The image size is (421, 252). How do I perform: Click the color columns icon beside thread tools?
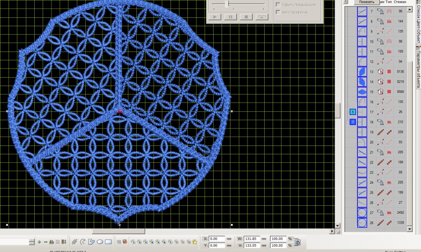point(64,242)
